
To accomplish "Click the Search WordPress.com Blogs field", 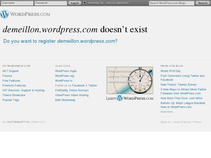I will pyautogui.click(x=172, y=3).
